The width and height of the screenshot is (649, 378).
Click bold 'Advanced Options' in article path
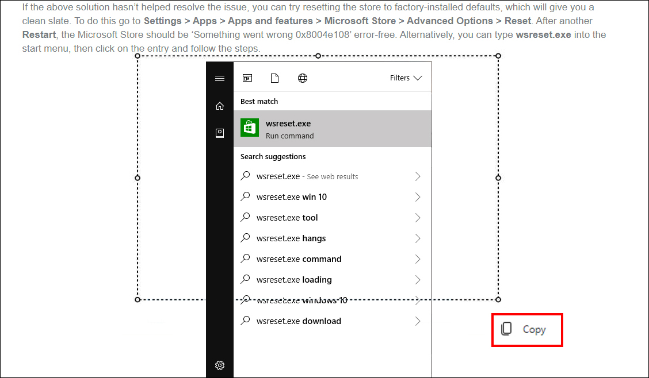coord(450,21)
